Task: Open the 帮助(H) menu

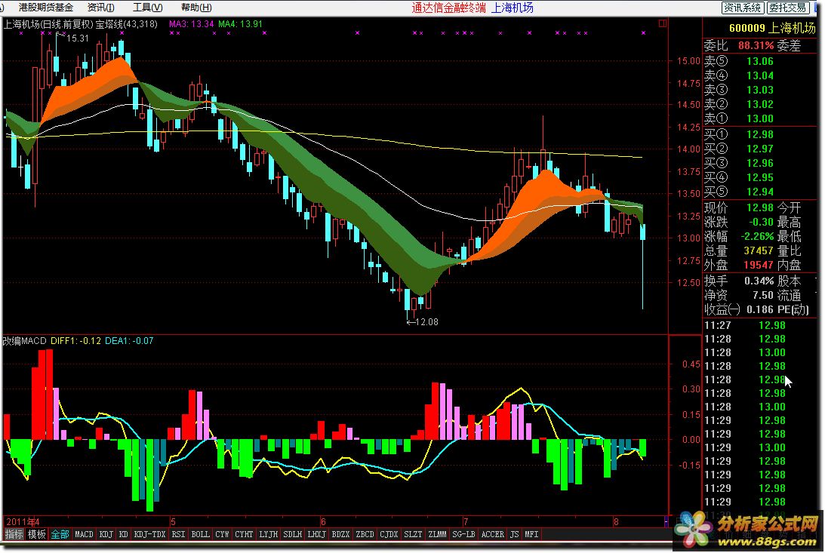Action: pyautogui.click(x=196, y=8)
